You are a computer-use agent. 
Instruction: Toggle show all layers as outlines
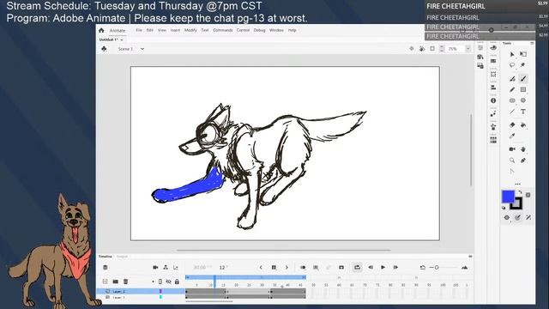[x=160, y=282]
